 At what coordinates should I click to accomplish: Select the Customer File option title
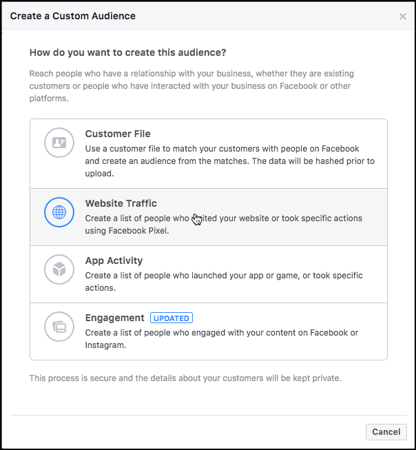118,134
